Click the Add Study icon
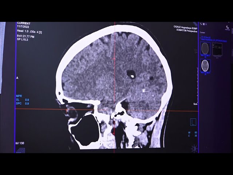 (227, 27)
